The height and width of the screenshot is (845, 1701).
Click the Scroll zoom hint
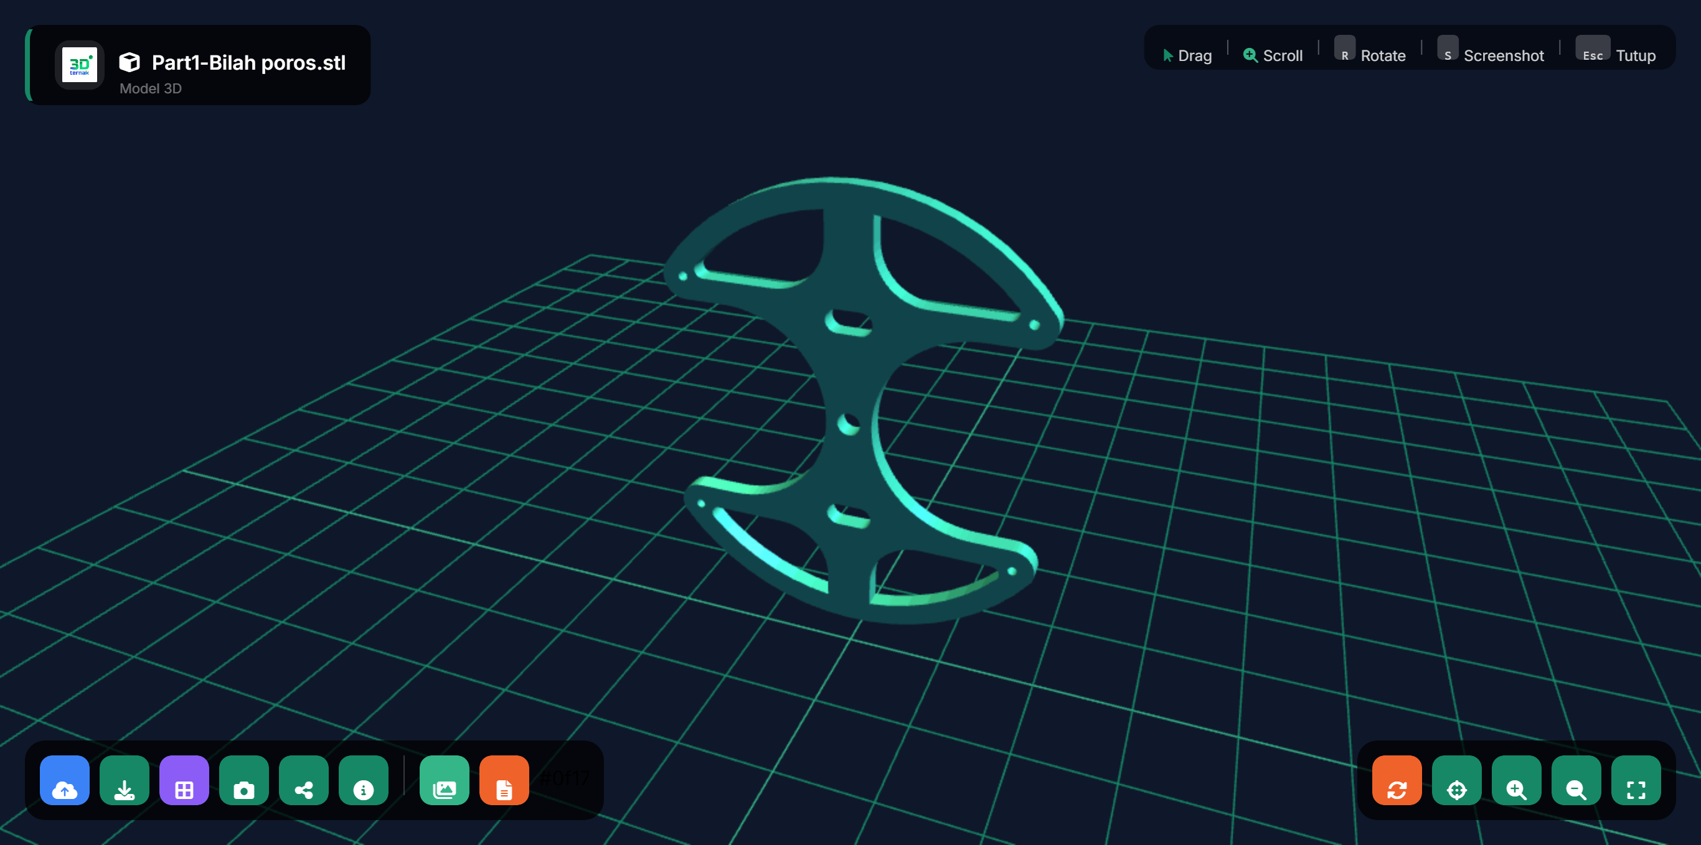1273,55
